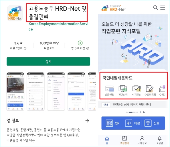Screen dimensions: 170x147
Task: Tap the HRD-Net logo in app header
Action: (114, 8)
